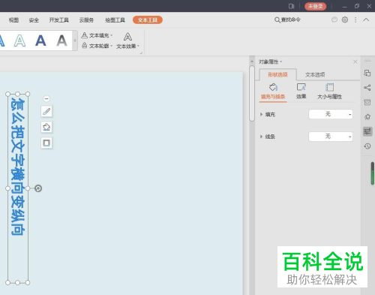Click the minus icon atop the right sidebar
Image resolution: width=375 pixels, height=295 pixels.
pos(367,61)
